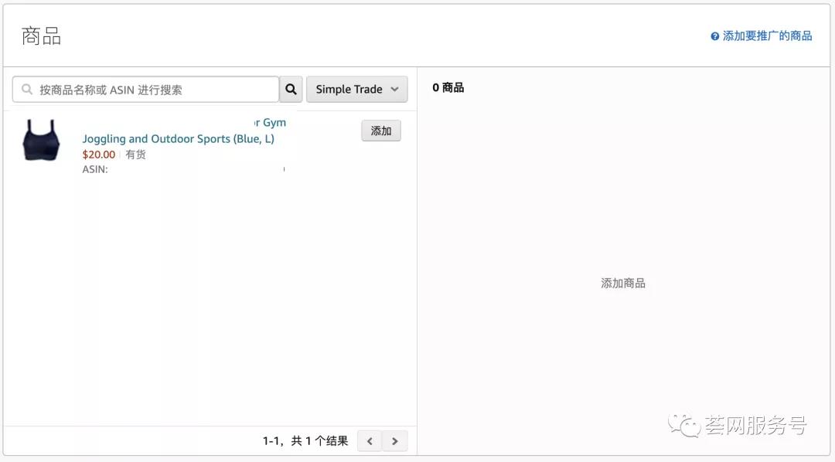835x462 pixels.
Task: Click the next page right arrow
Action: pos(395,440)
